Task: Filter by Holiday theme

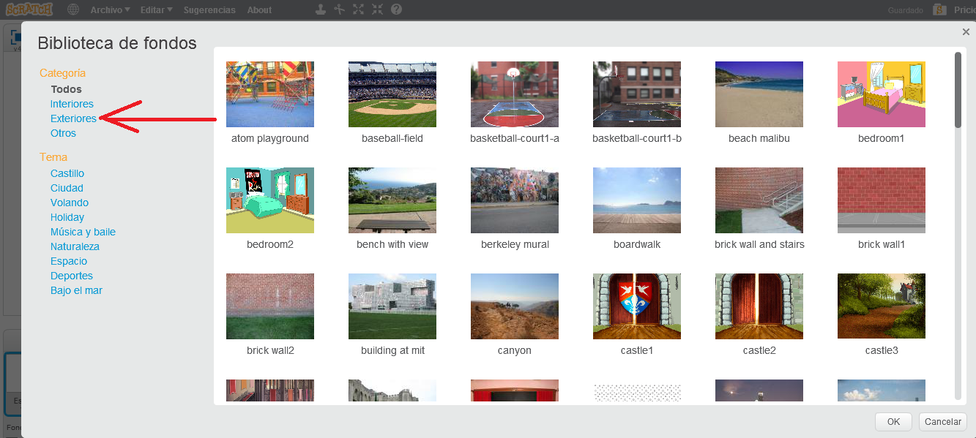Action: [x=67, y=217]
